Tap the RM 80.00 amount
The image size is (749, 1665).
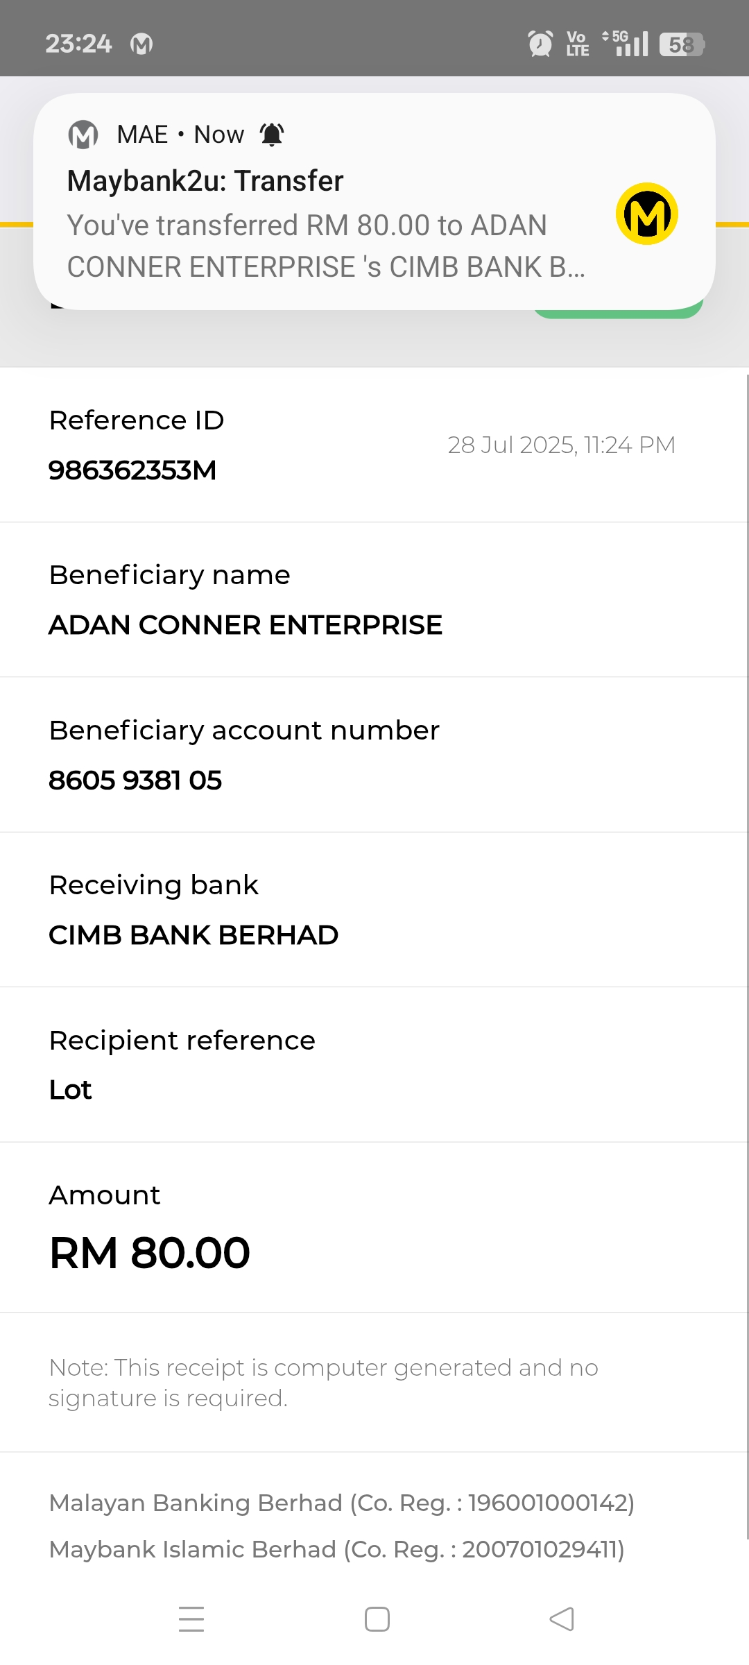point(150,1253)
